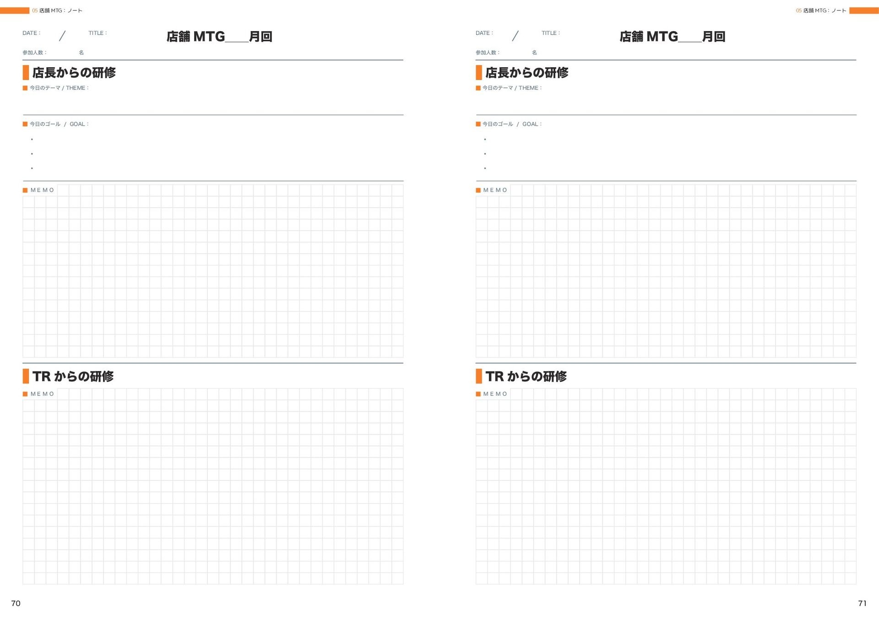Click the left page THEME orange bullet

point(25,88)
